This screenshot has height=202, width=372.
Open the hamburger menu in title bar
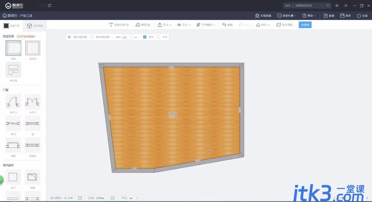346,6
